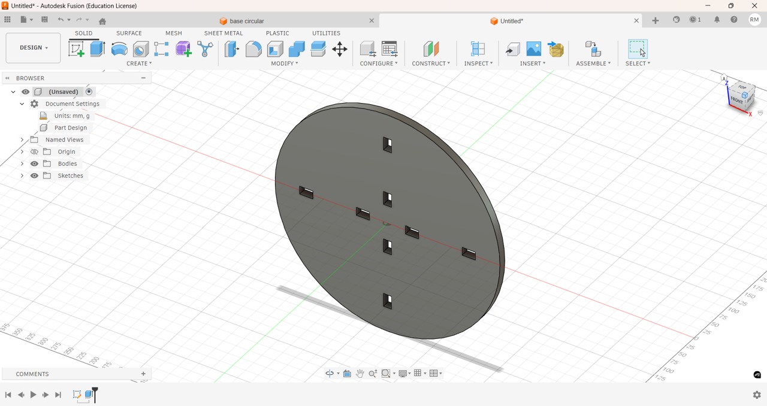Toggle visibility of Sketches folder

pos(35,175)
